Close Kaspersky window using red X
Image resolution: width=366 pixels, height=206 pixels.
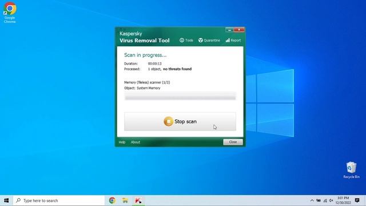coord(239,30)
